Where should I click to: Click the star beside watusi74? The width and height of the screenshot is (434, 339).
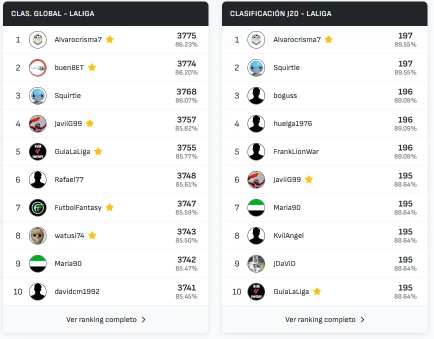[92, 235]
